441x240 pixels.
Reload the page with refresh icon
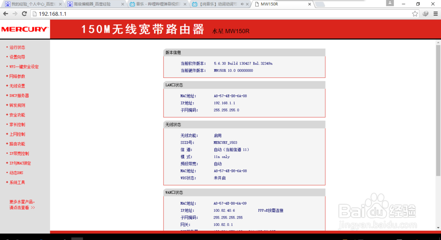click(24, 14)
